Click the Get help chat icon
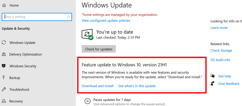The width and height of the screenshot is (242, 106). point(213,76)
